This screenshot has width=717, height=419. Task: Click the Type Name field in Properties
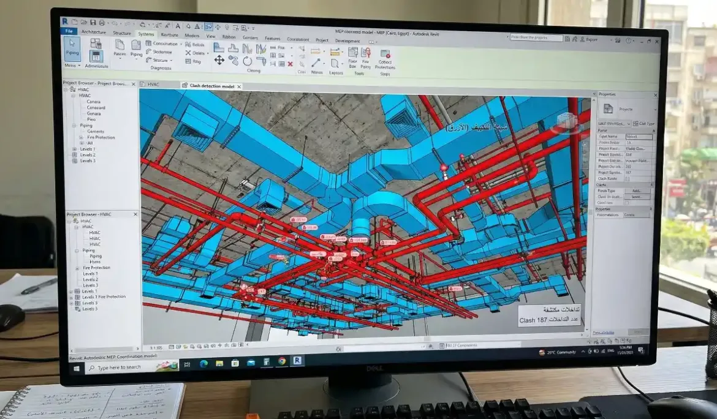click(x=638, y=137)
